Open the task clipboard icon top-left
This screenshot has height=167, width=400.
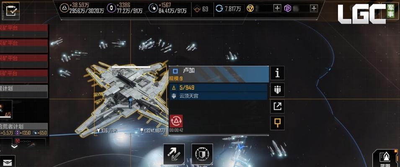[10, 10]
